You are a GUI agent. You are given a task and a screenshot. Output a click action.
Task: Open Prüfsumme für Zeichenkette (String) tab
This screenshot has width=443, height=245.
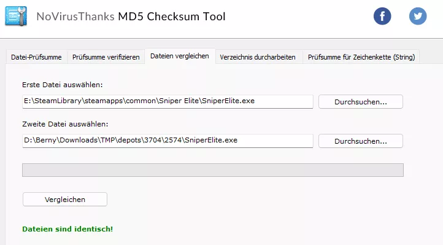pos(361,57)
